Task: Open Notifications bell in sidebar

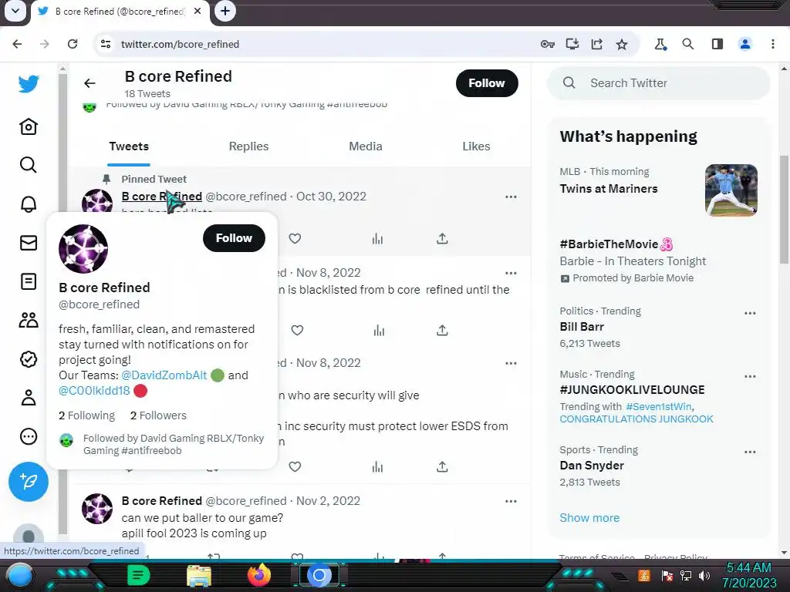Action: click(29, 203)
